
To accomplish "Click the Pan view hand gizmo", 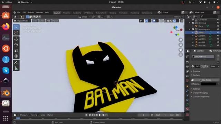I will pyautogui.click(x=181, y=45).
